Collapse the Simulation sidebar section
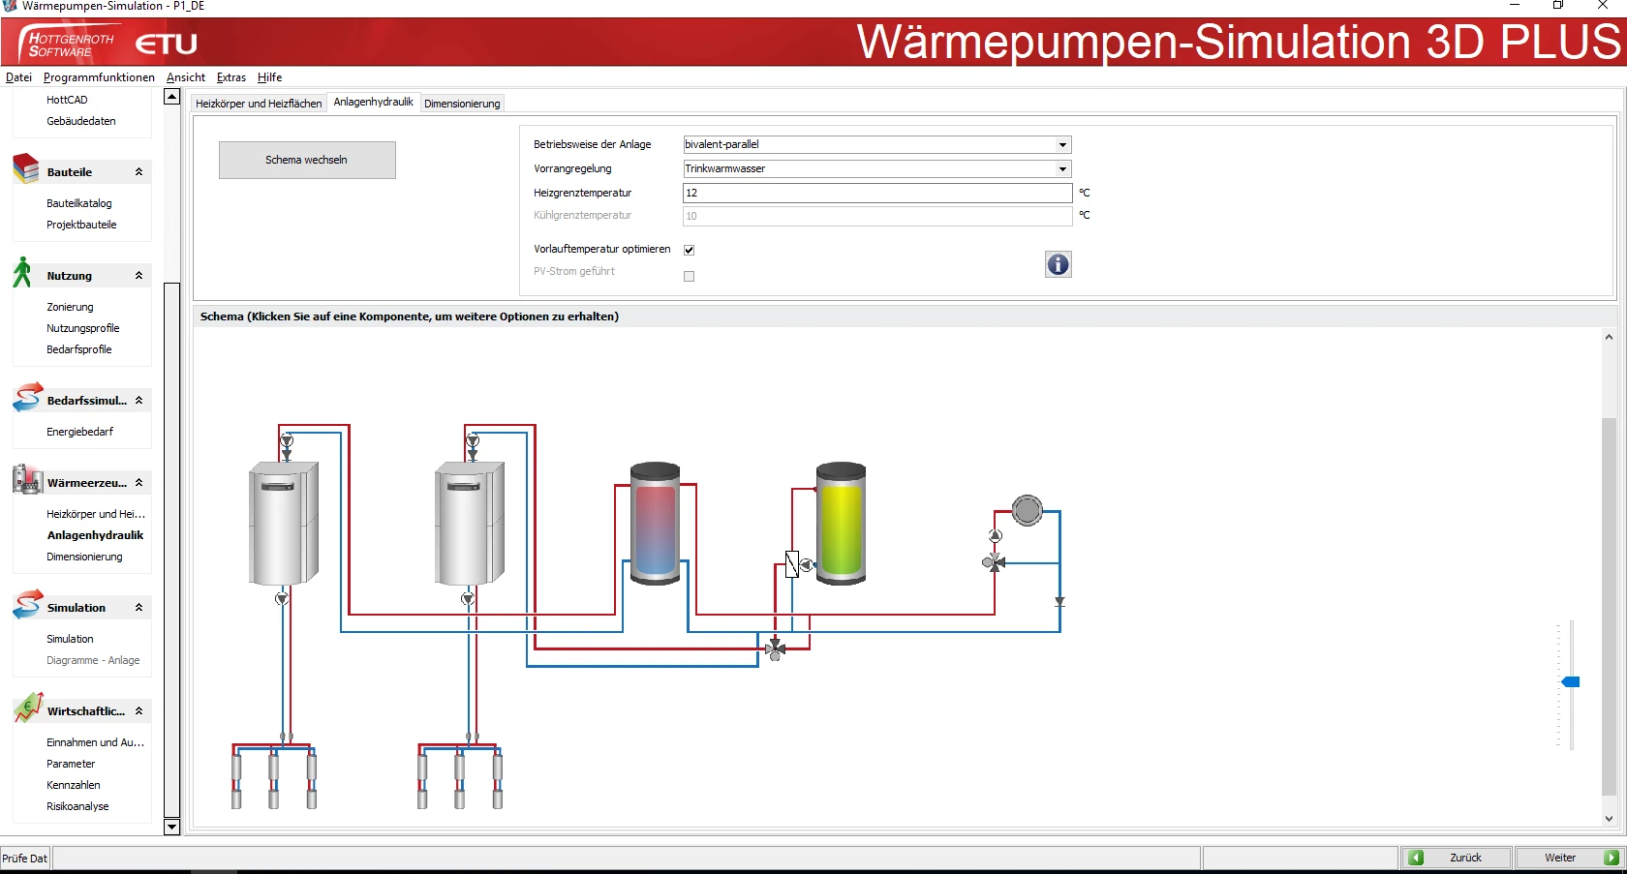This screenshot has width=1627, height=874. coord(138,608)
